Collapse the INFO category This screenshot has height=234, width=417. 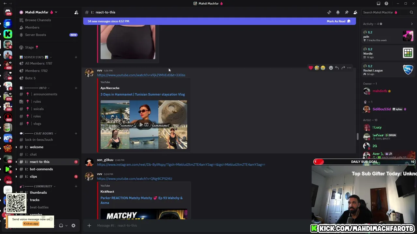click(x=35, y=88)
